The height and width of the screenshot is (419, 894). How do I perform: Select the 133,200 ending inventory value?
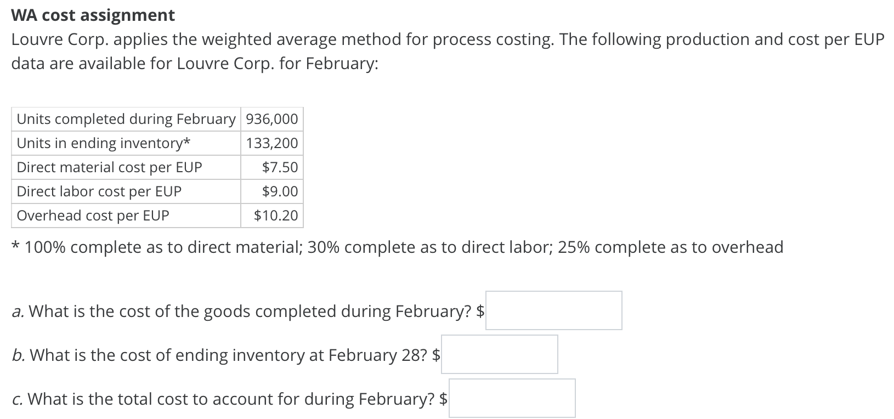(271, 143)
